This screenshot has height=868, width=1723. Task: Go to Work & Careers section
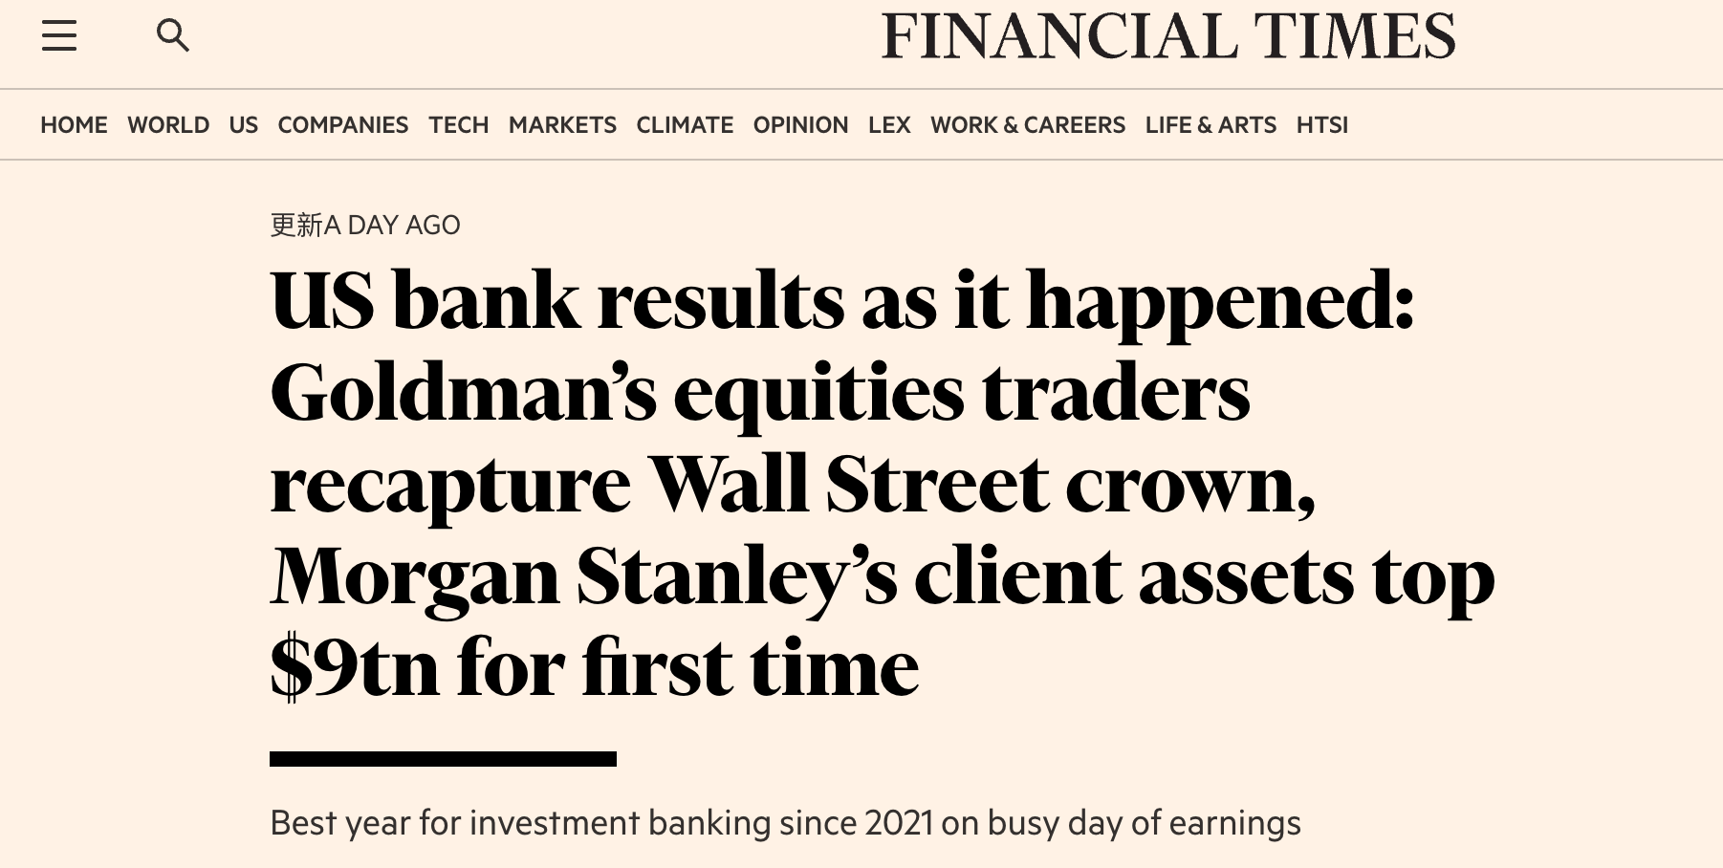(1028, 125)
